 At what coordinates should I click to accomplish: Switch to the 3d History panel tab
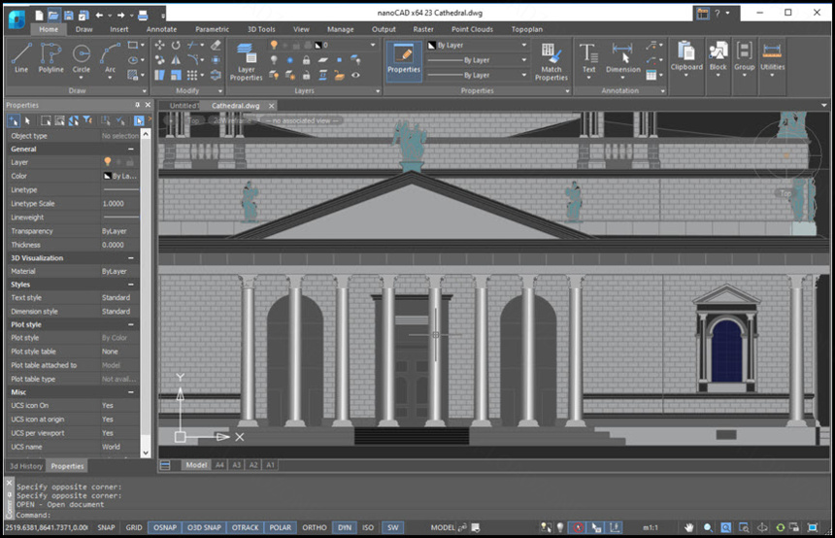(x=25, y=466)
